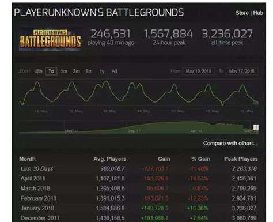Select the 3m zoom range
This screenshot has width=273, height=222.
pos(76,72)
